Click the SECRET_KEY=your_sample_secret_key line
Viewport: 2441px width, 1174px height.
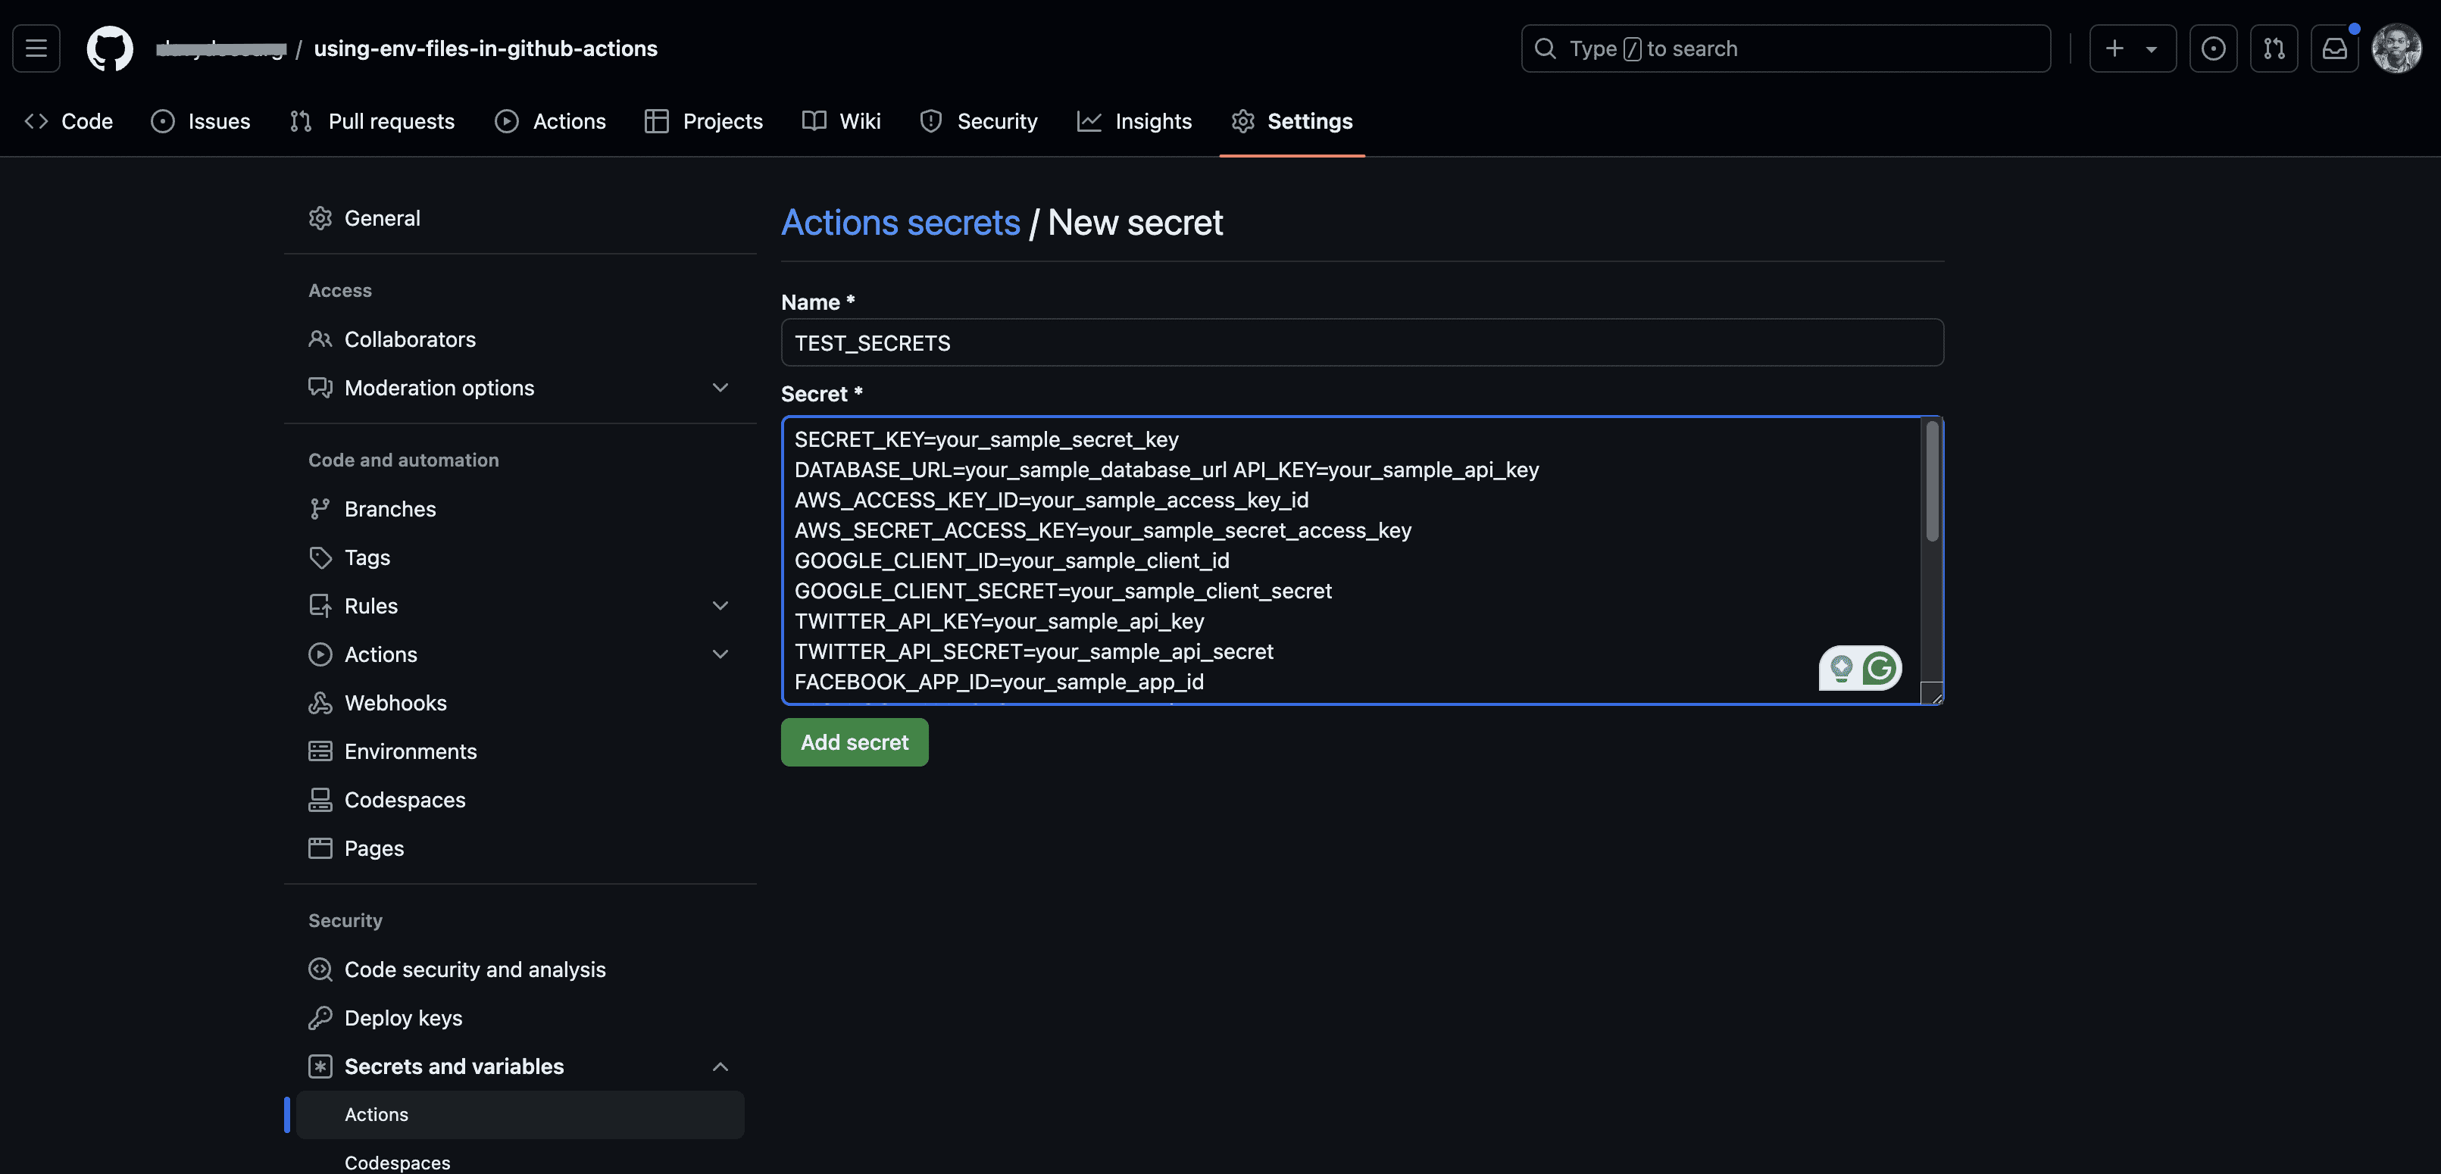986,439
